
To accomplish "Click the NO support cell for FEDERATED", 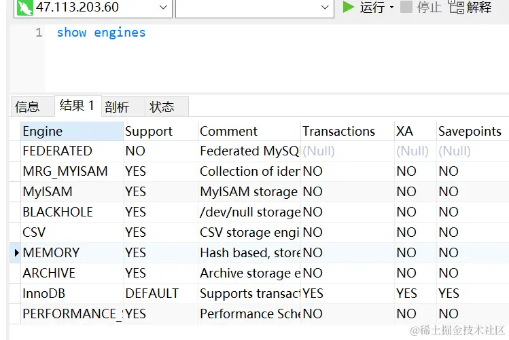I will click(160, 151).
